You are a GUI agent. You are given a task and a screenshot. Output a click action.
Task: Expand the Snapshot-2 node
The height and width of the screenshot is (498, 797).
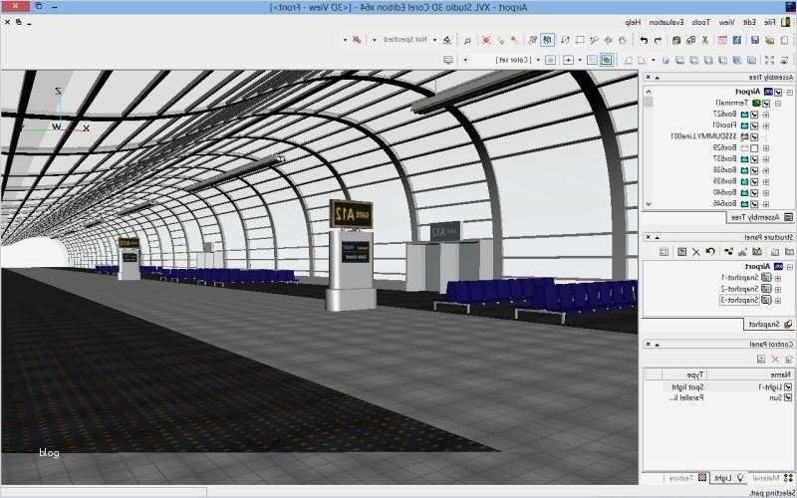click(777, 289)
